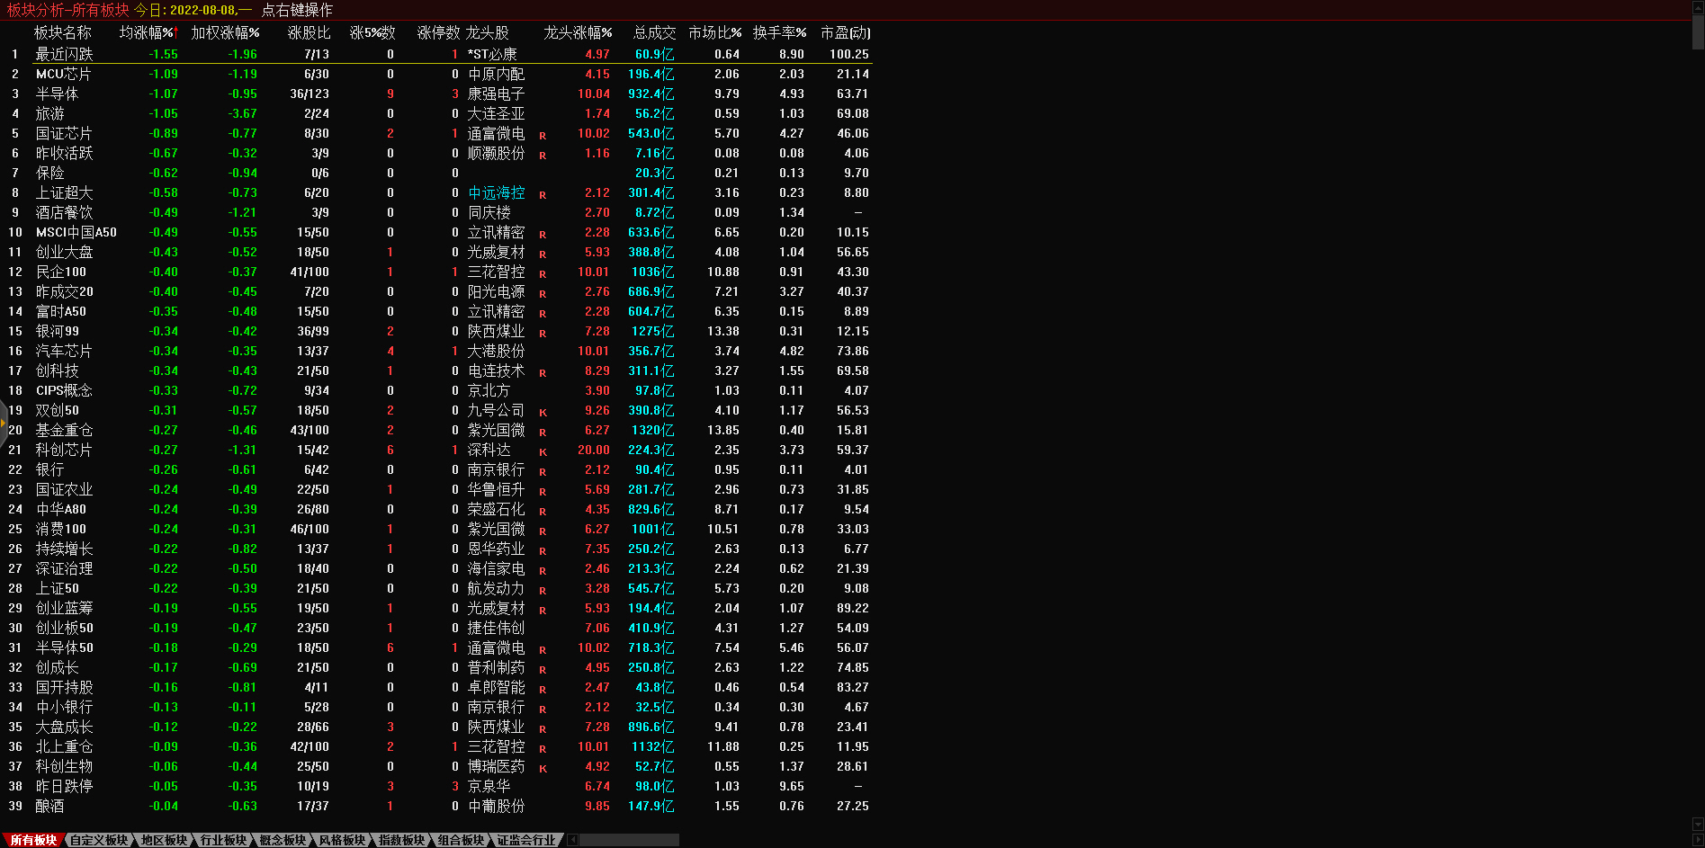Click the scroll-up arrow at top right

1698,7
